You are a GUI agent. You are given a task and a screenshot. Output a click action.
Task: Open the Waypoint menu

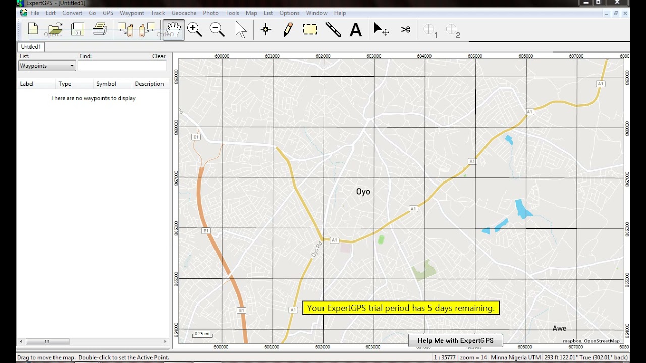tap(132, 13)
